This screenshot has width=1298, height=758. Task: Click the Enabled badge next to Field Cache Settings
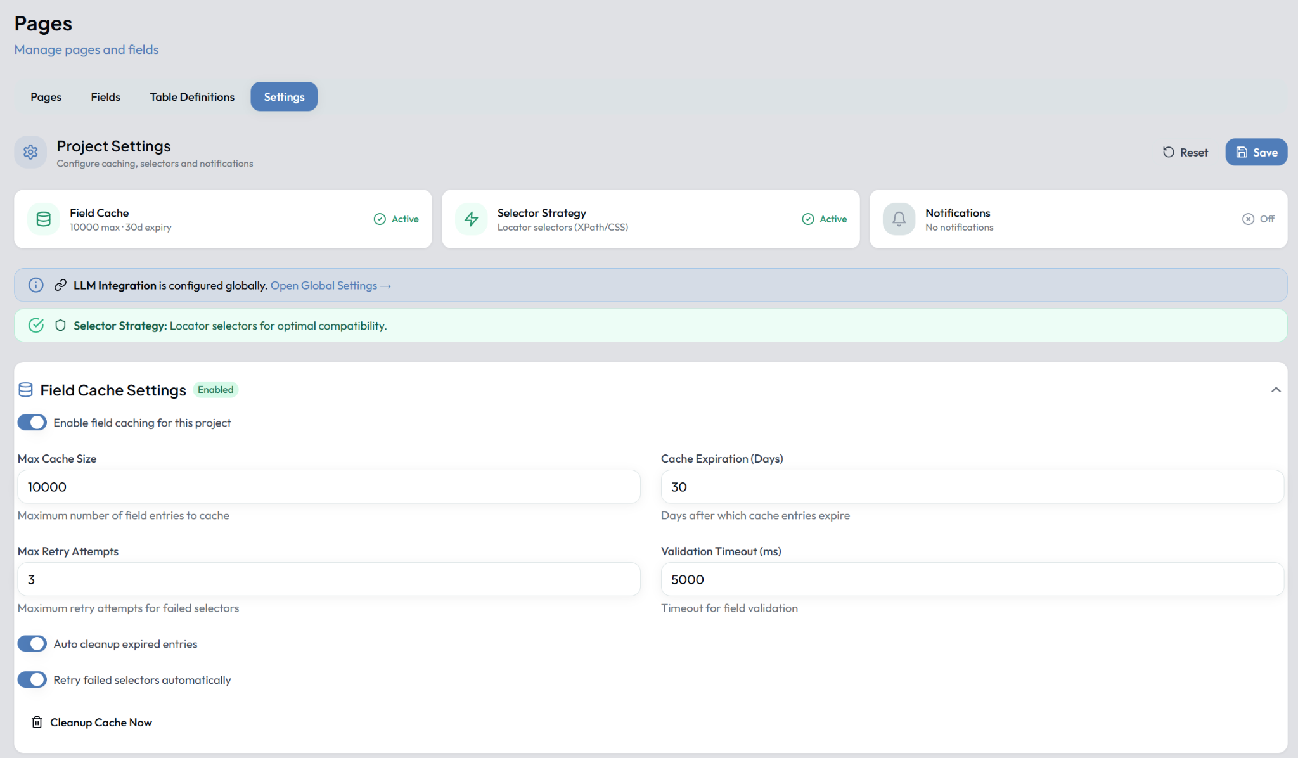tap(215, 390)
